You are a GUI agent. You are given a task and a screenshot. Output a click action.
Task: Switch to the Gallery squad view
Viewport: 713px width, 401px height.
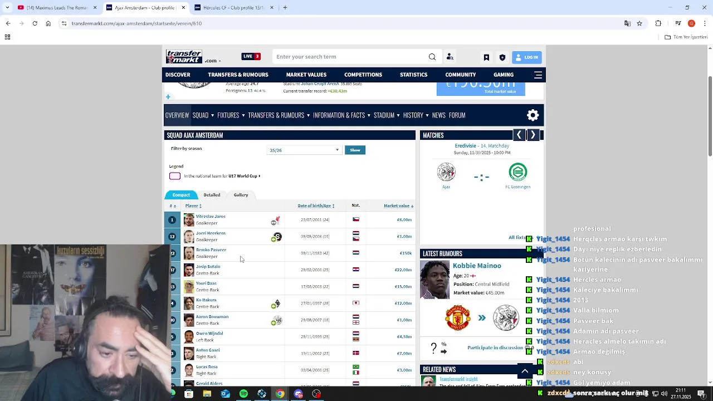tap(241, 195)
